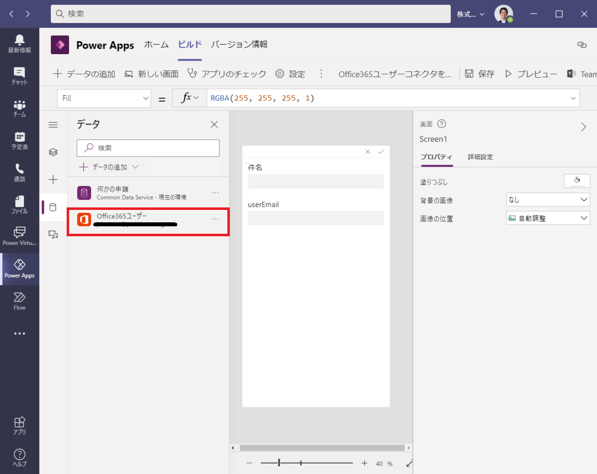Expand the formula bar chevron

pyautogui.click(x=573, y=98)
